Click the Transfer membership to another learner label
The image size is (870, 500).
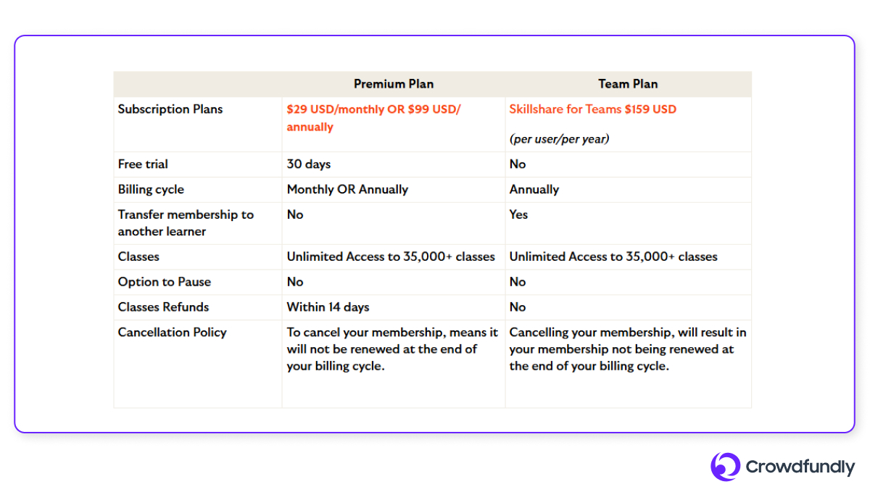pos(186,223)
